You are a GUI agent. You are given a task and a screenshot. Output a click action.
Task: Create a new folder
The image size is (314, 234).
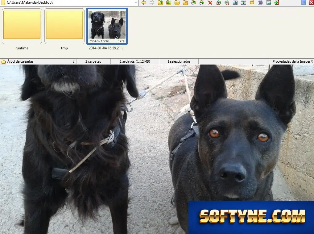pos(185,2)
